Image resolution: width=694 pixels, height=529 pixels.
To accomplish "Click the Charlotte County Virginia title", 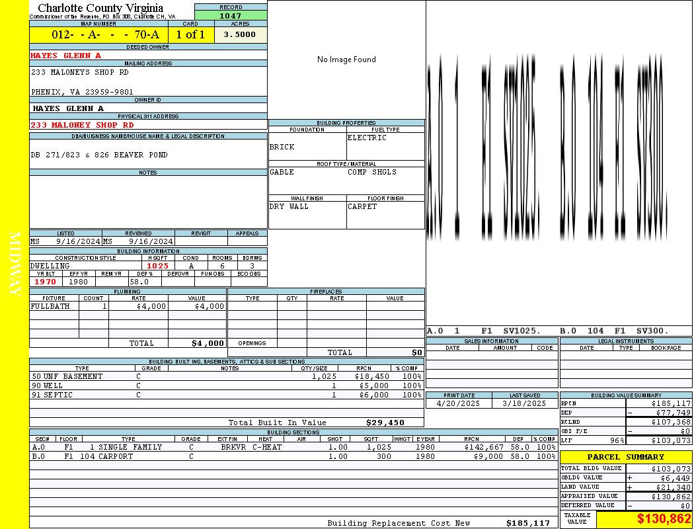I will pos(100,7).
